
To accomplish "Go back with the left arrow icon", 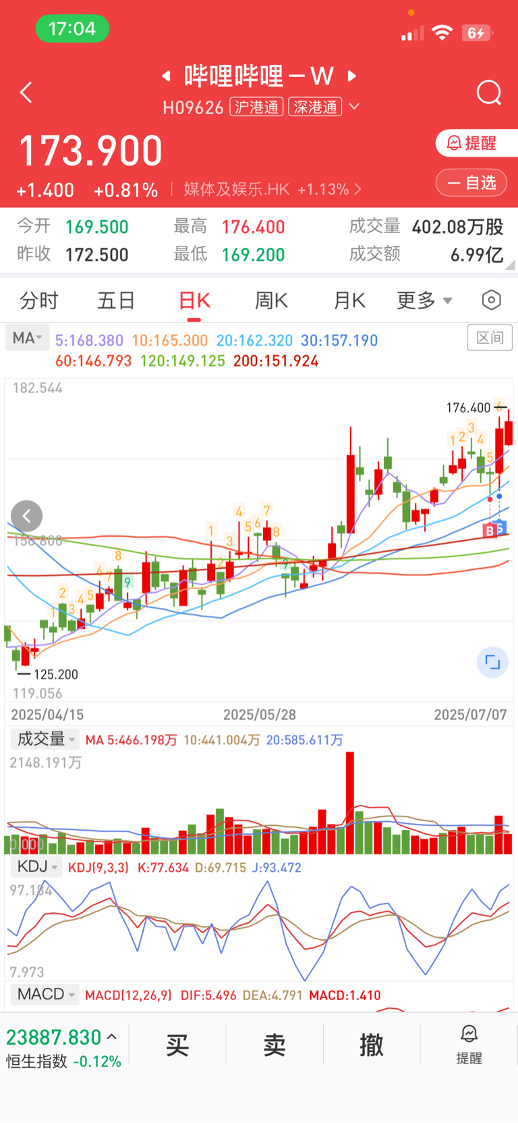I will point(26,93).
